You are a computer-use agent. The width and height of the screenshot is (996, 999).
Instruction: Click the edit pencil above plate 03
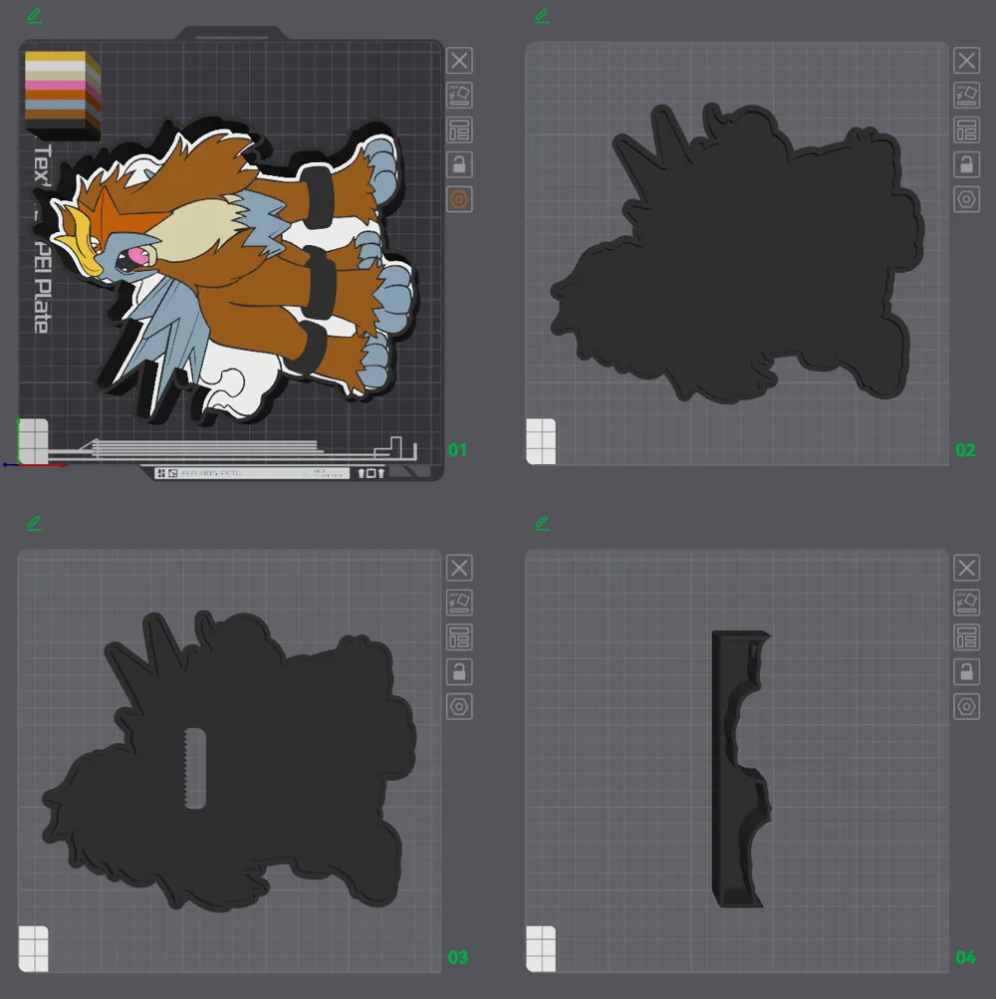36,523
